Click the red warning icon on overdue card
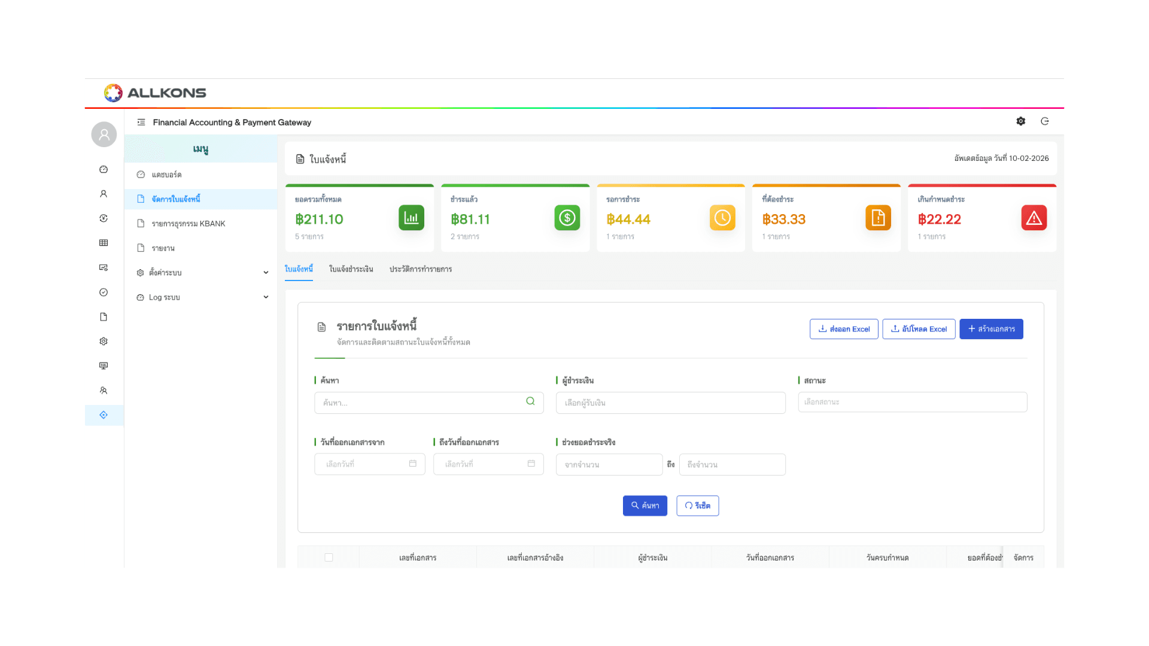Screen dimensions: 1149x646 1034,218
